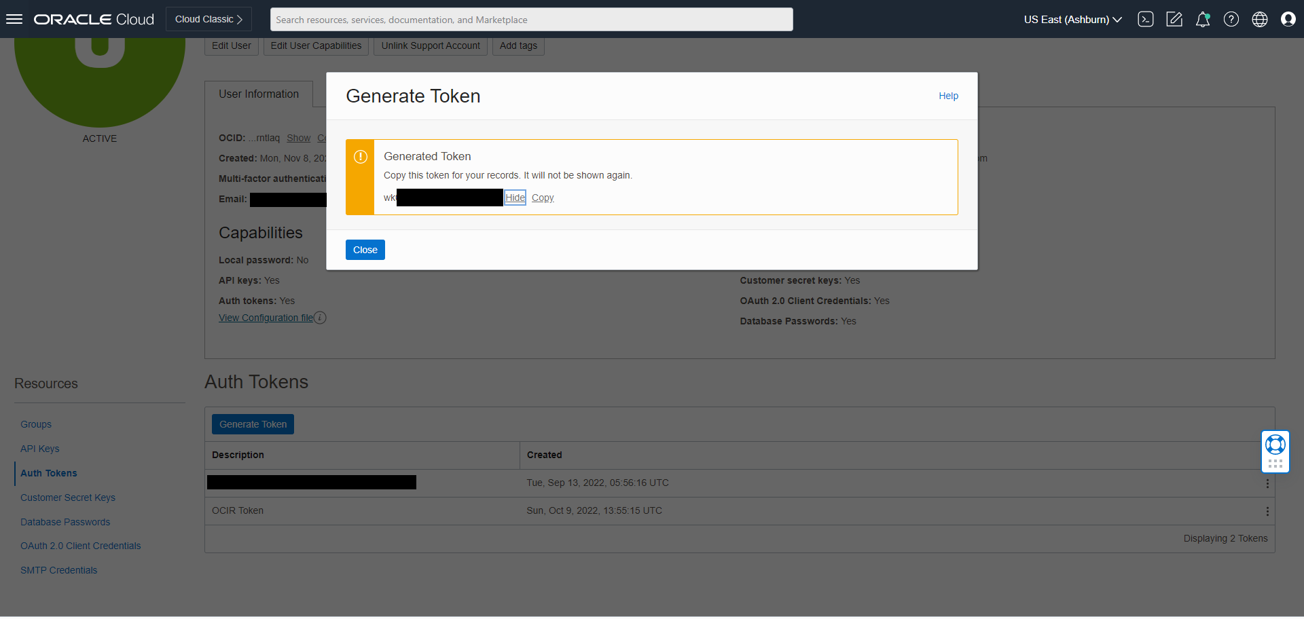Screen dimensions: 1304x619
Task: Open the edit pencil icon in header
Action: click(1174, 19)
